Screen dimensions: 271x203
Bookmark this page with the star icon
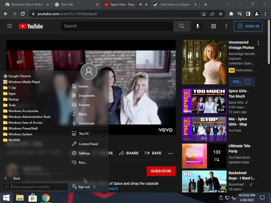click(221, 14)
